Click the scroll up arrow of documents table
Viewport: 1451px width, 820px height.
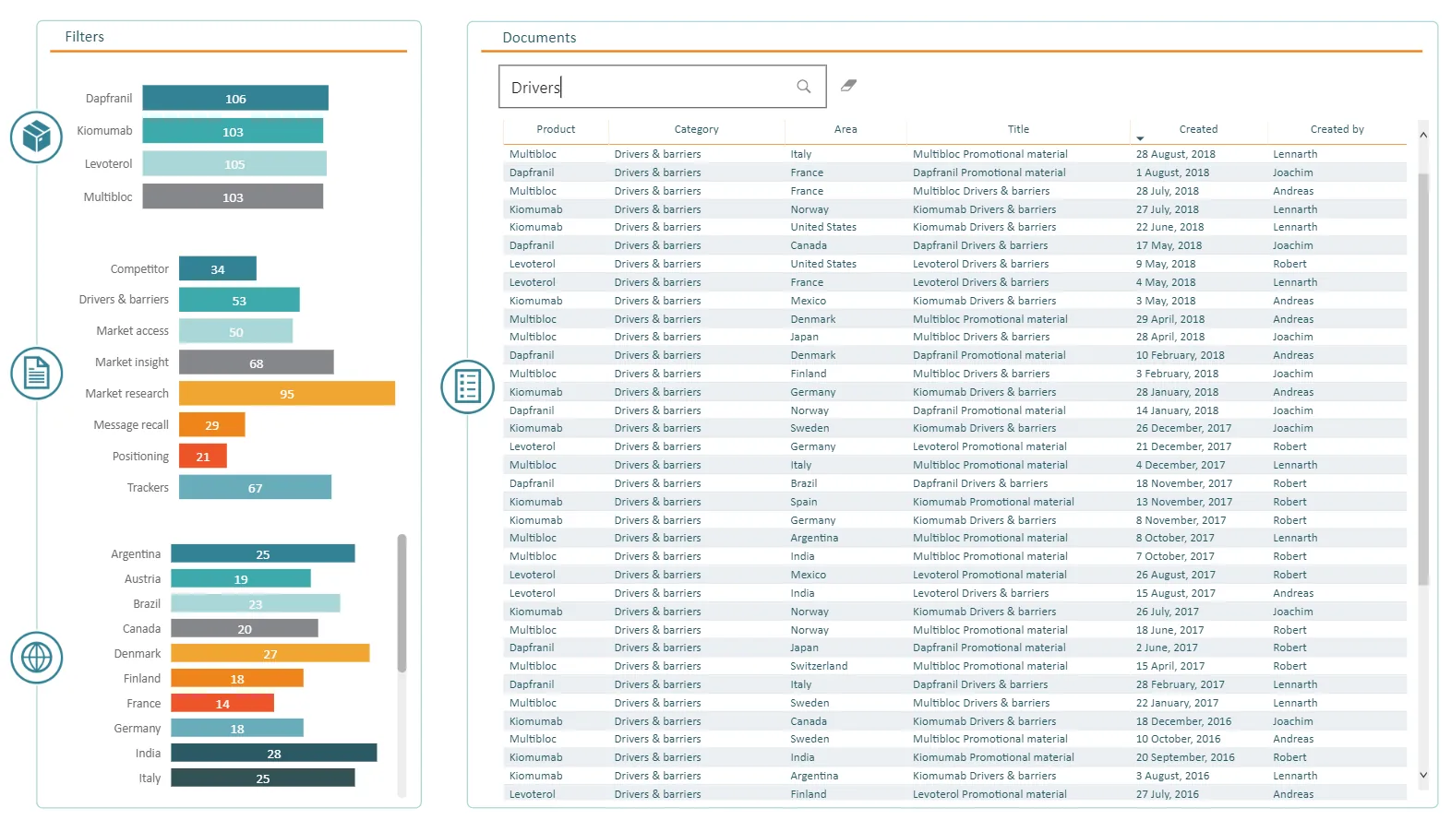pyautogui.click(x=1423, y=135)
